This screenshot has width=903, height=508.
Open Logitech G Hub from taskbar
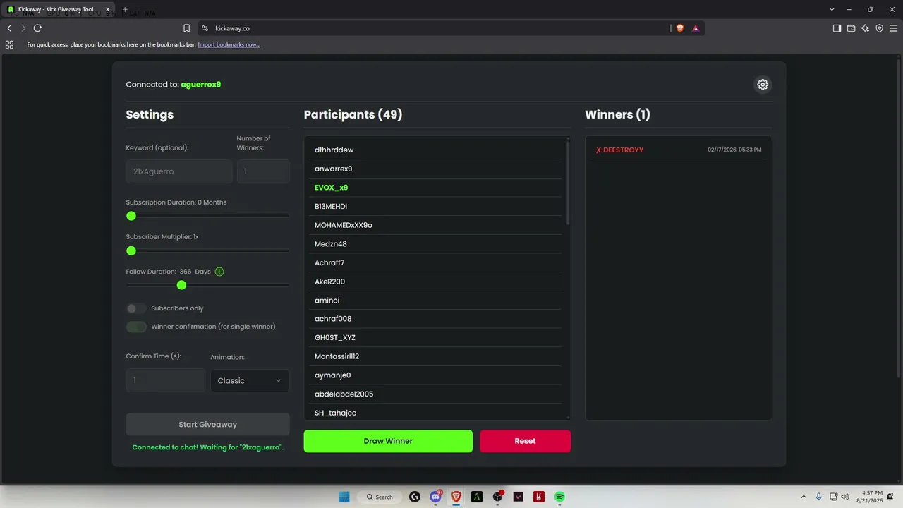[415, 497]
